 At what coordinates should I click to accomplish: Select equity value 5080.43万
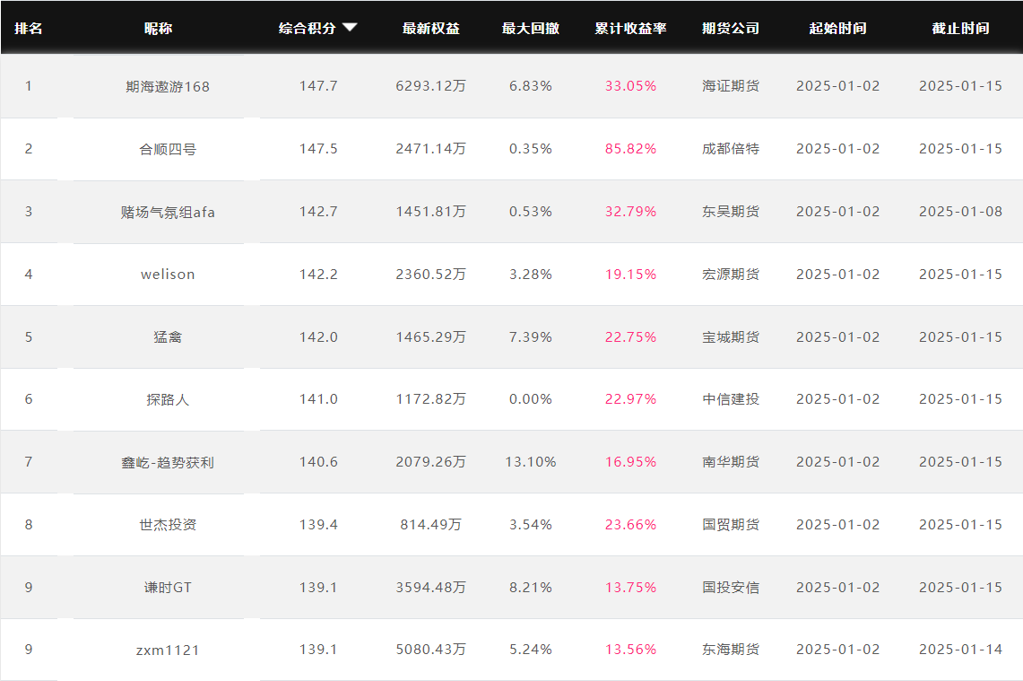(x=430, y=650)
